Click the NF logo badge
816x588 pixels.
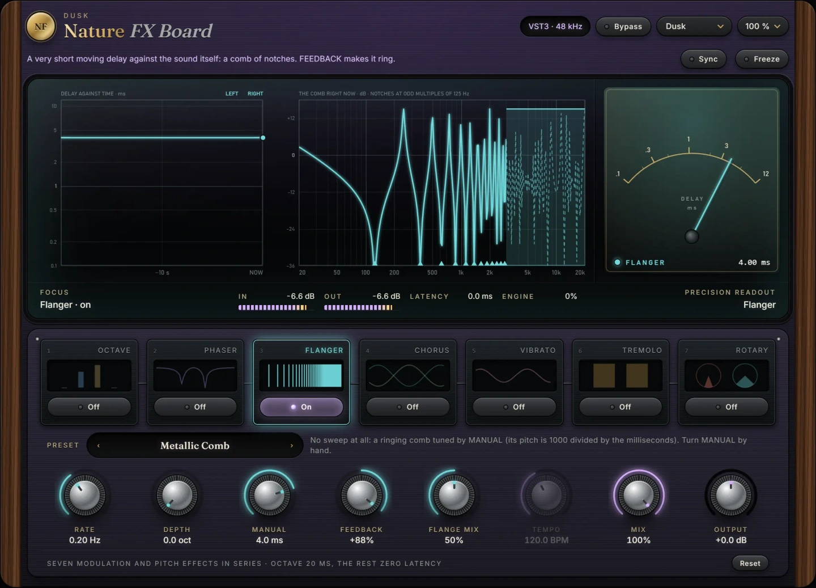tap(41, 27)
